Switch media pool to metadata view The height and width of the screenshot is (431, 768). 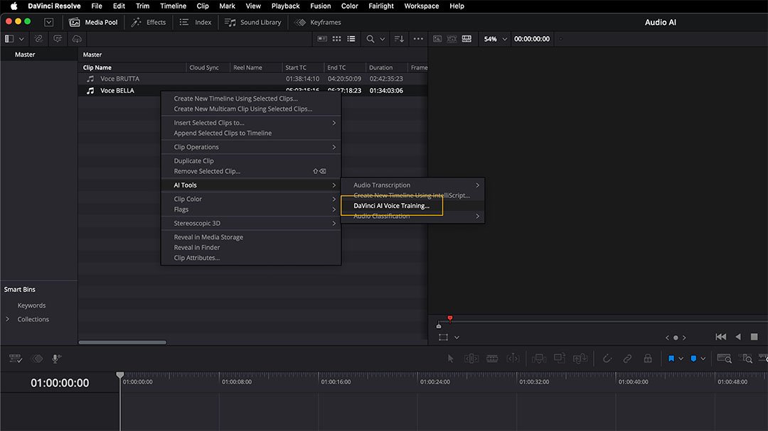coord(322,38)
